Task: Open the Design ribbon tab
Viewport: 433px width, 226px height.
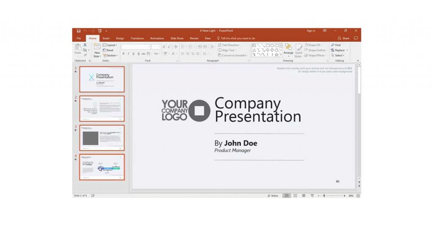Action: point(120,38)
